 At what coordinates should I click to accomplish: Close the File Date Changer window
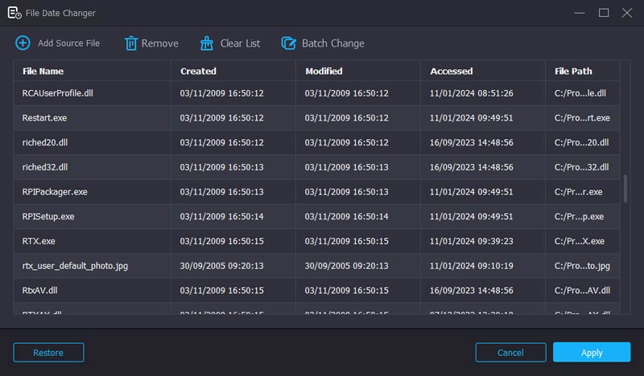click(x=627, y=13)
